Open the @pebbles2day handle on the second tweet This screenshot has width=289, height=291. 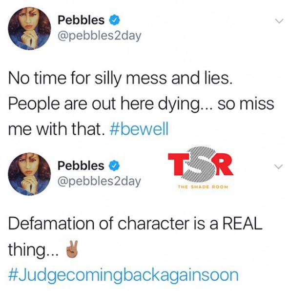pos(100,181)
